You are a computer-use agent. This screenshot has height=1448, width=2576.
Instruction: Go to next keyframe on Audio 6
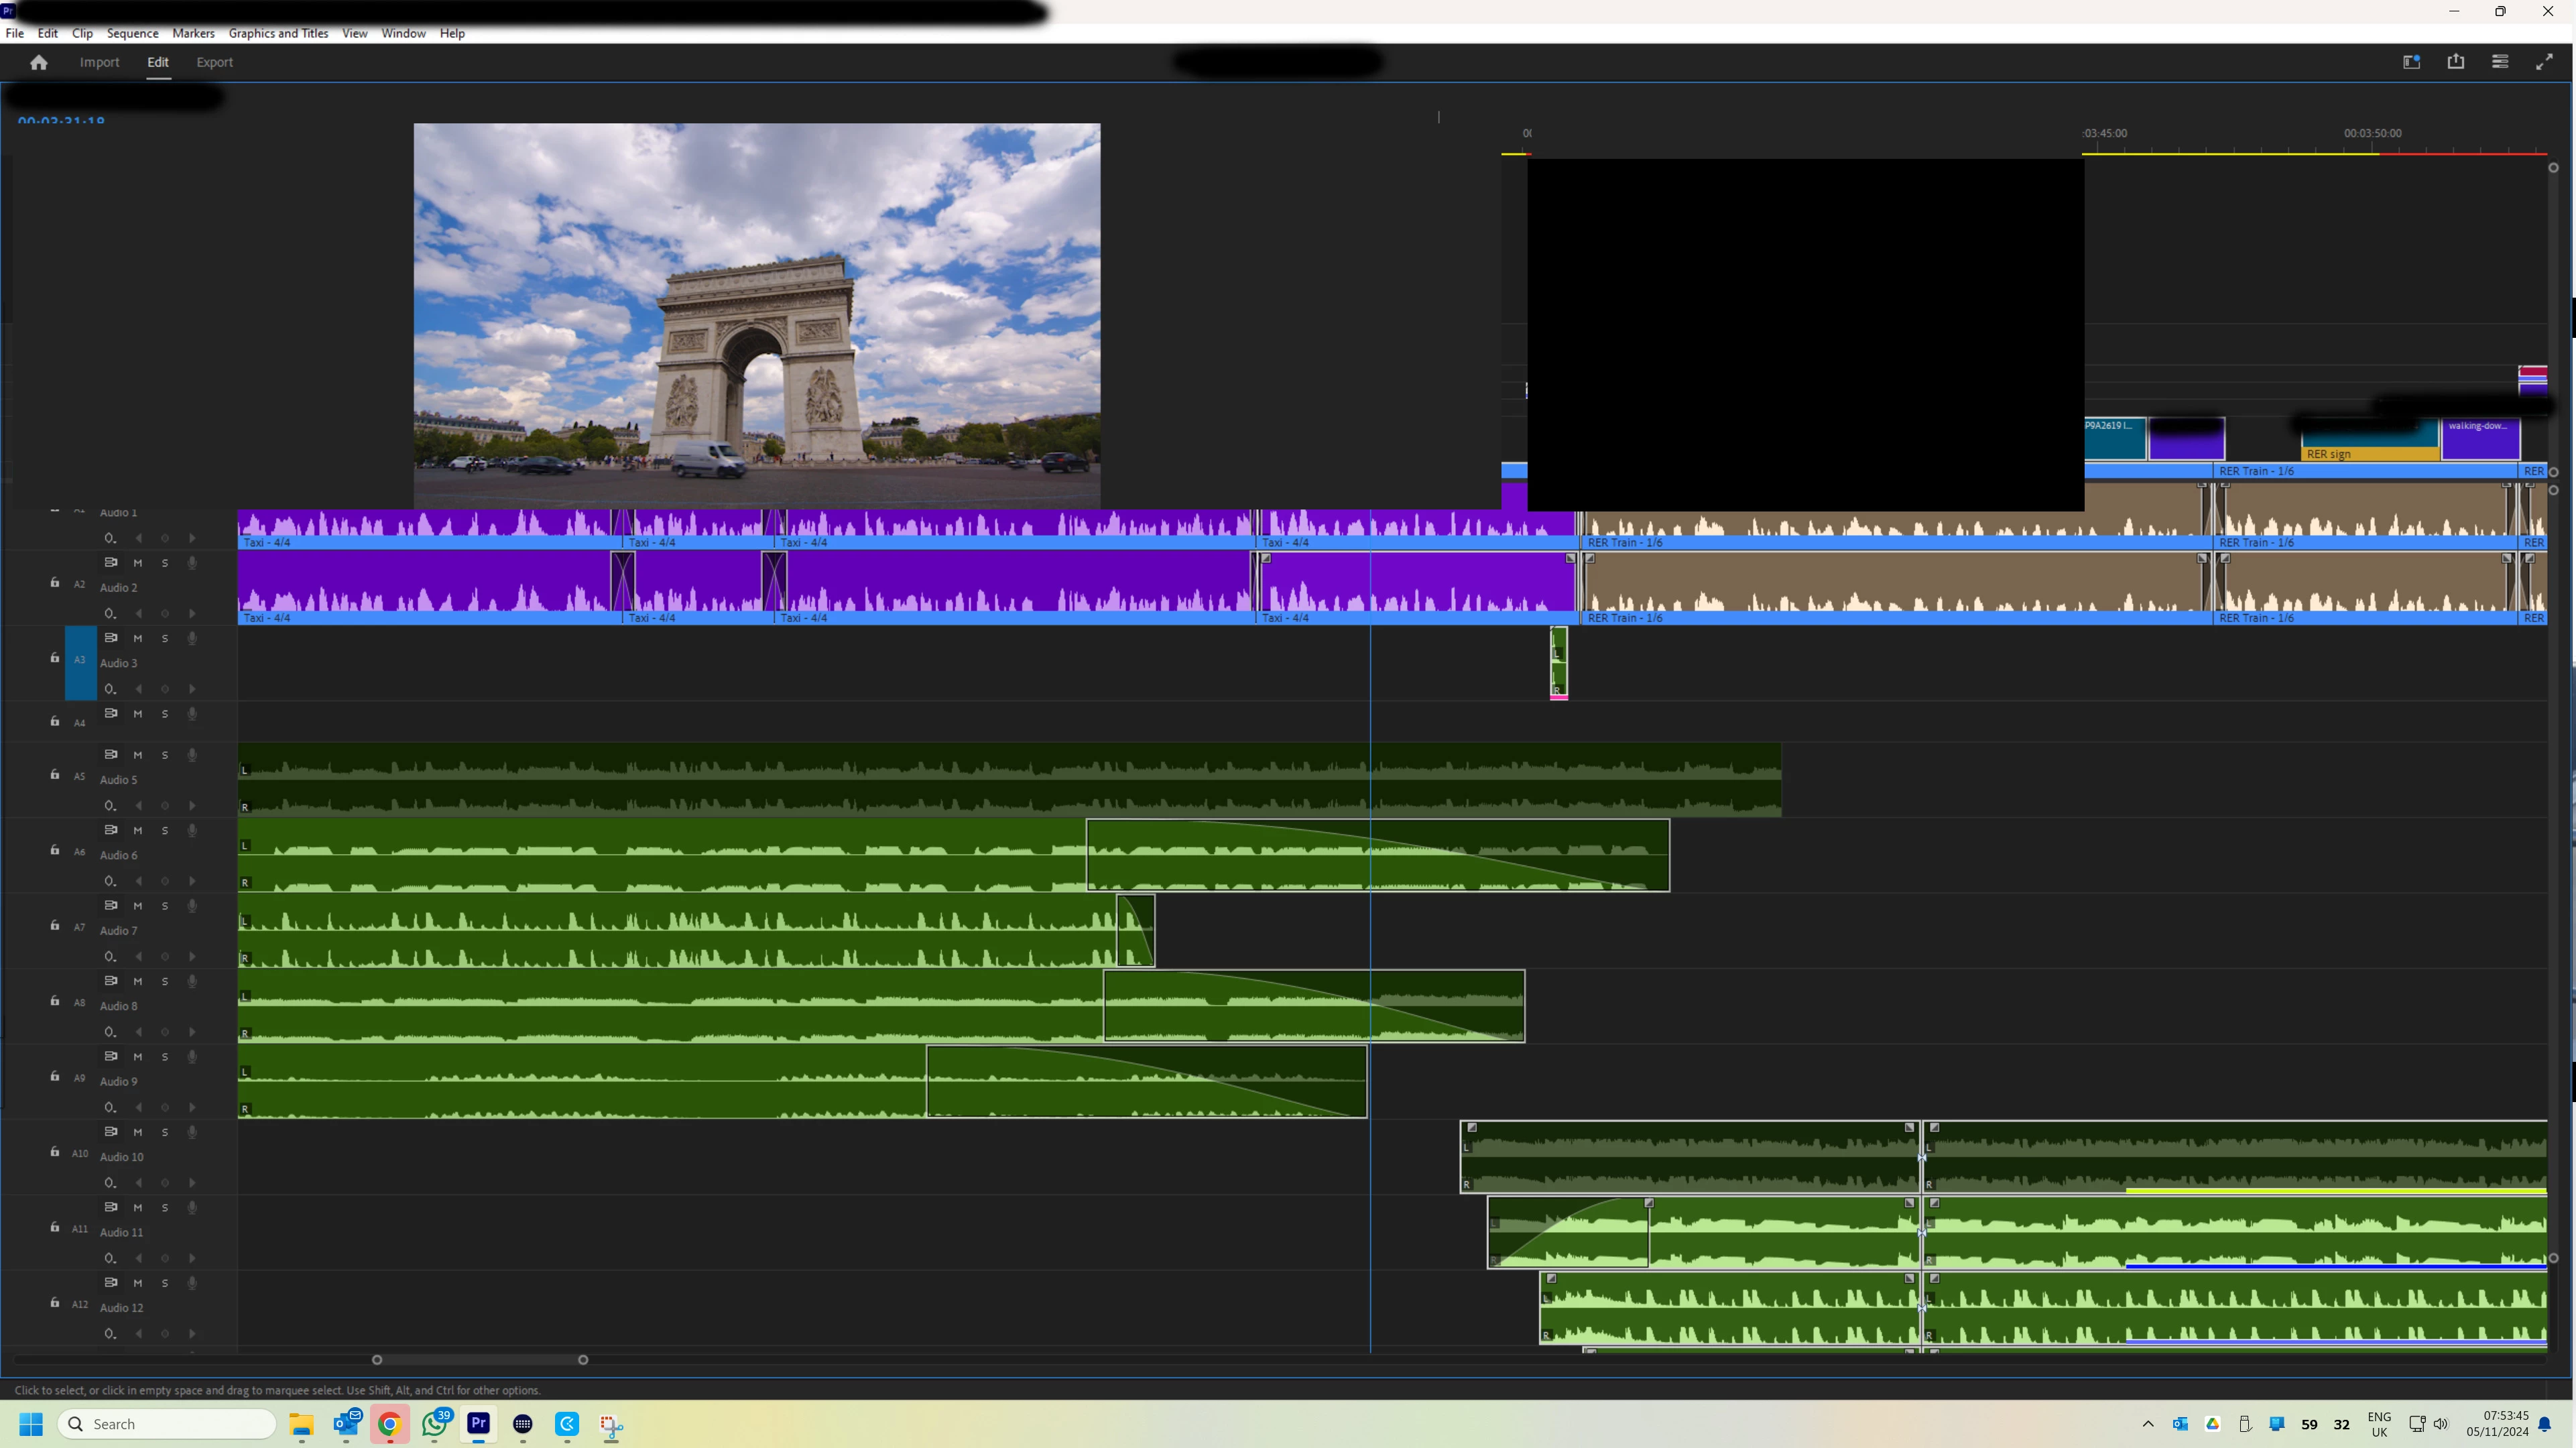(x=192, y=881)
